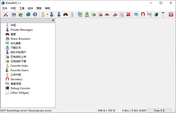Click the search spy magnifier toolbar icon
Screen dimensions: 176x113
150,14
